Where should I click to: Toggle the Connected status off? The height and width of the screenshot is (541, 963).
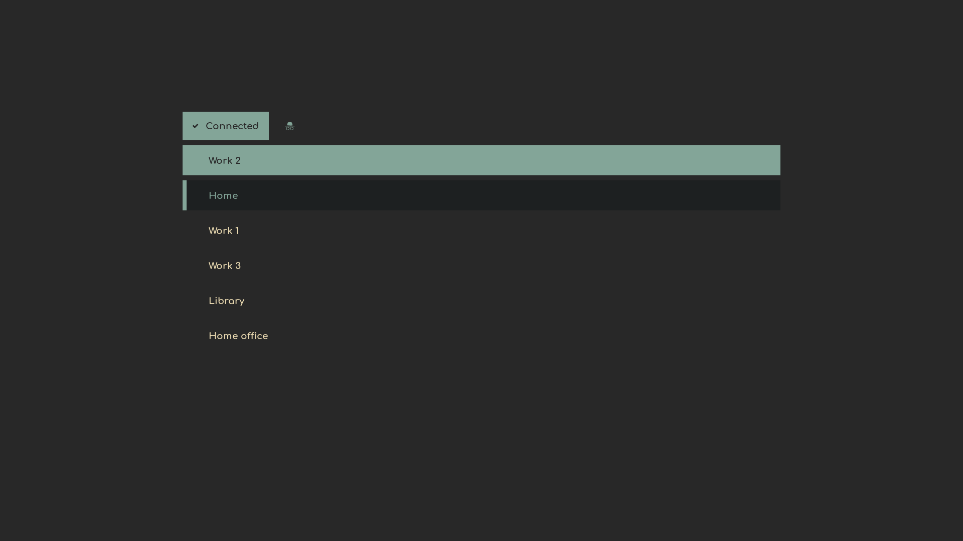226,126
